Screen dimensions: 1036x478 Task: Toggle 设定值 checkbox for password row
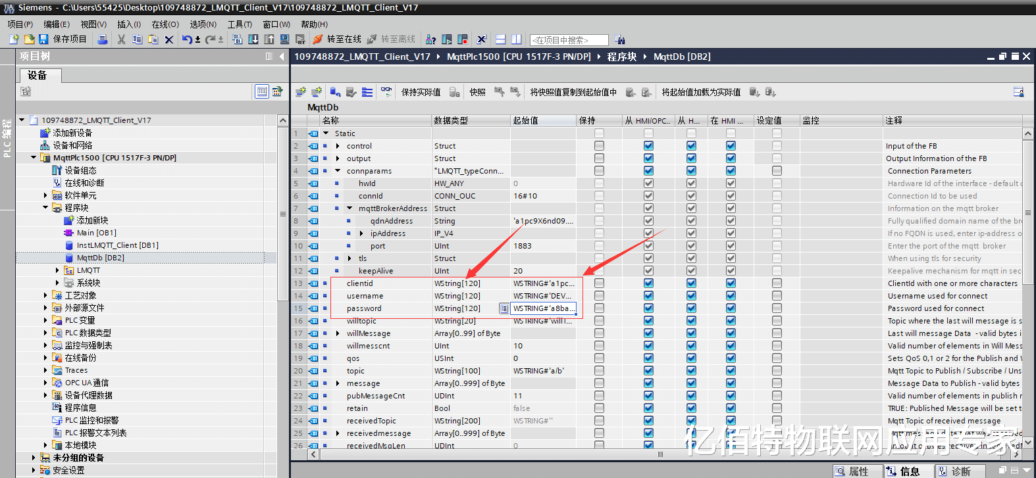777,308
